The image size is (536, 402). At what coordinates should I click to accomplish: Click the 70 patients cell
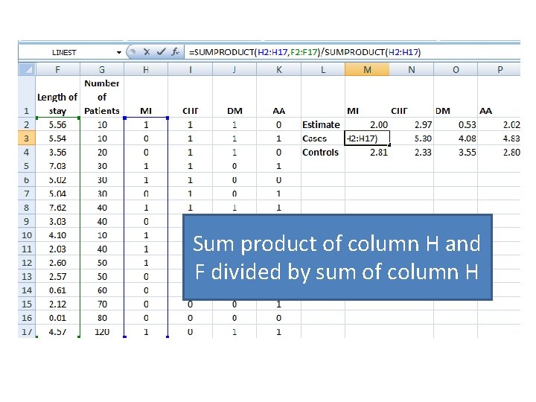[102, 304]
